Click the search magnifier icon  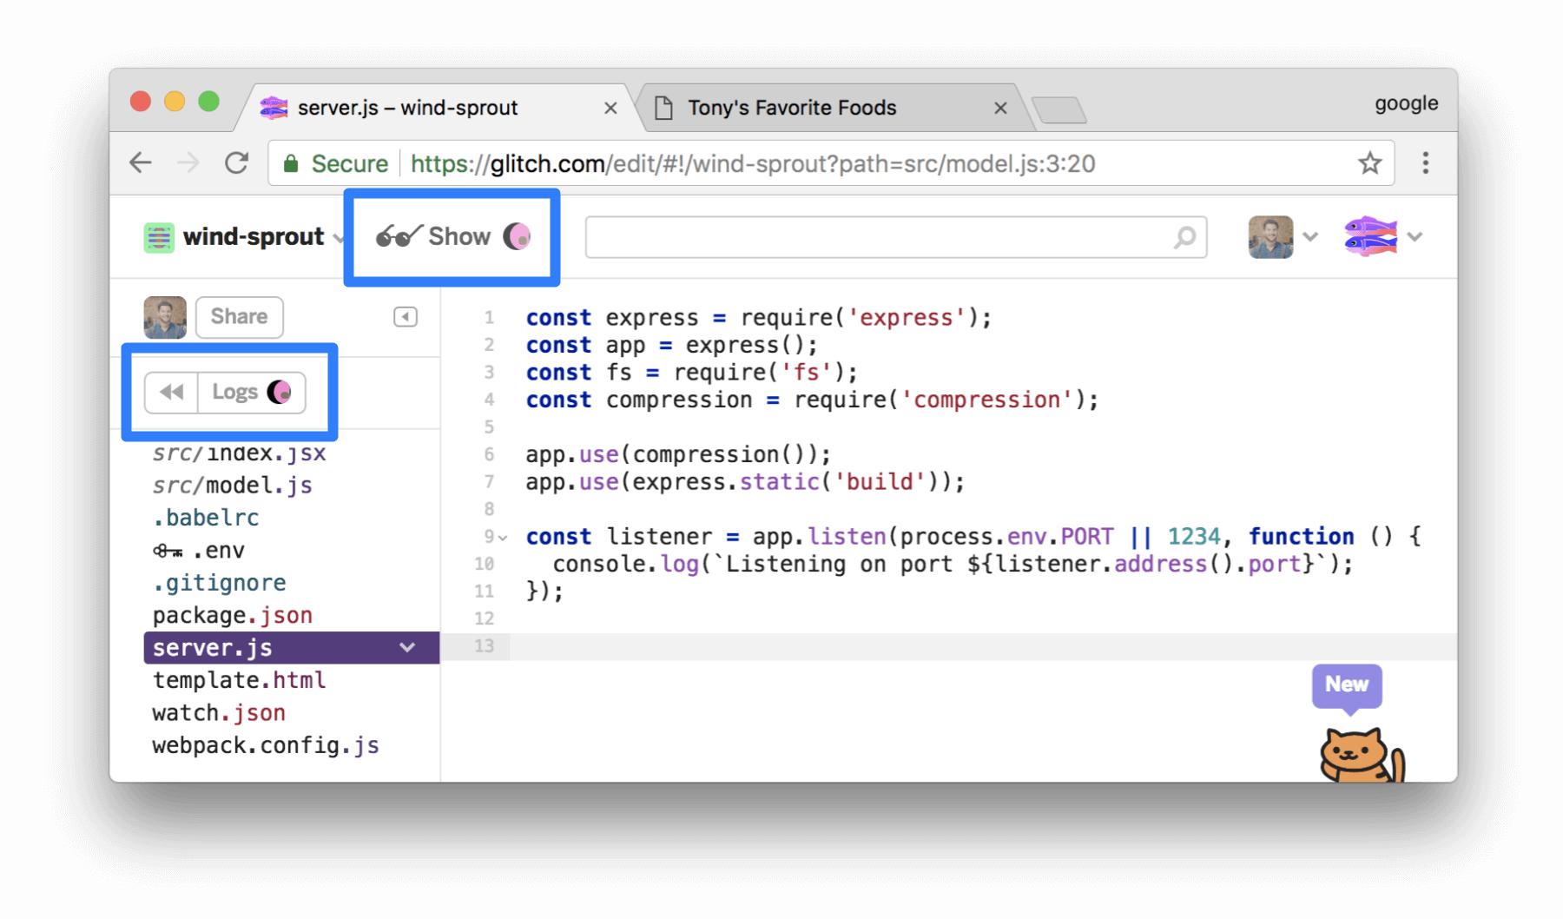click(1184, 236)
